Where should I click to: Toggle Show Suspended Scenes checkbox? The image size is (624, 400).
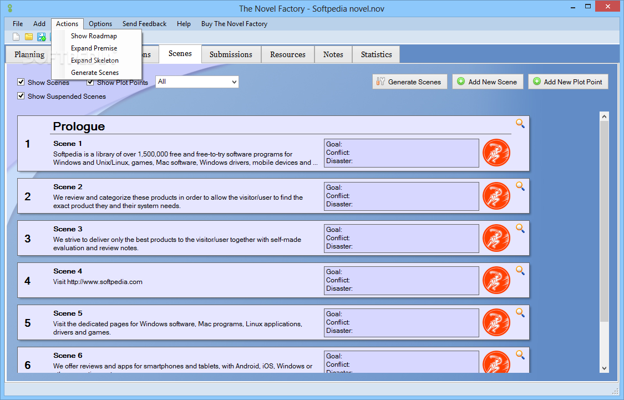21,96
